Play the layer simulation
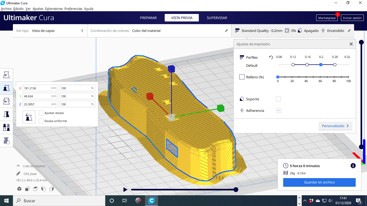367x206 pixels. pyautogui.click(x=125, y=190)
